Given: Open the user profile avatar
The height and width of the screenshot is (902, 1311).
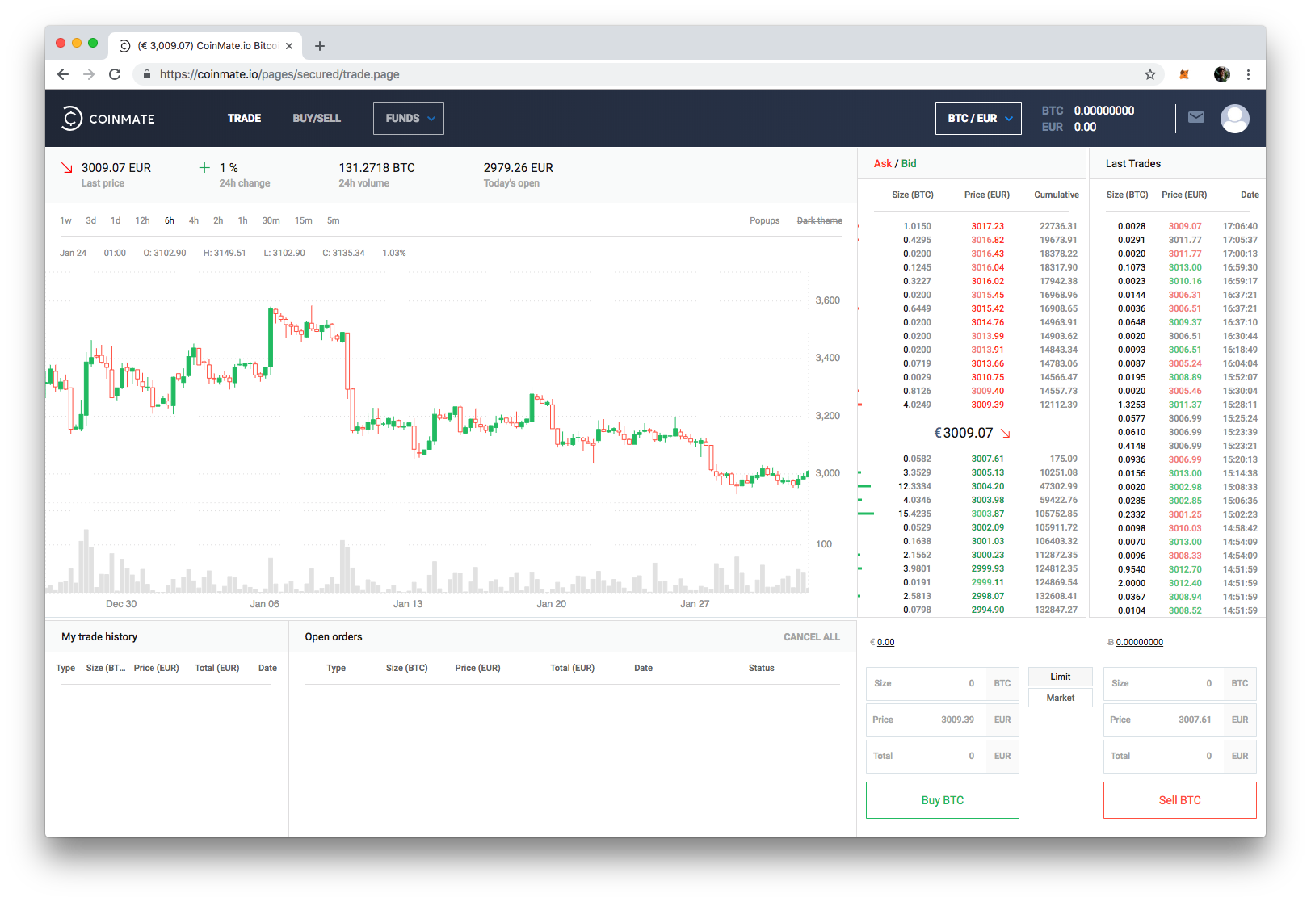Looking at the screenshot, I should pos(1234,119).
